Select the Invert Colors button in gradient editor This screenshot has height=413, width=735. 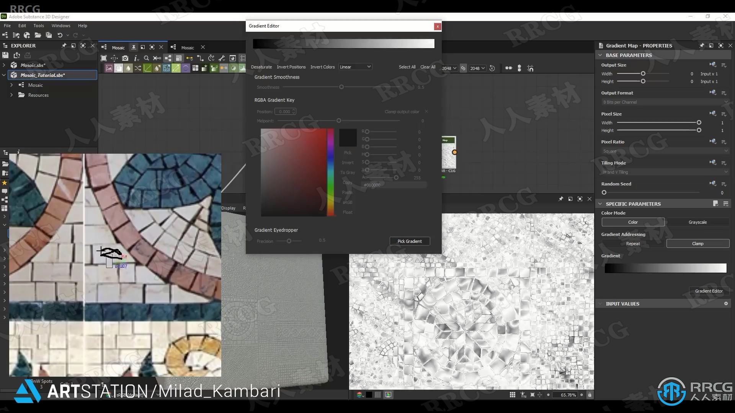coord(323,67)
